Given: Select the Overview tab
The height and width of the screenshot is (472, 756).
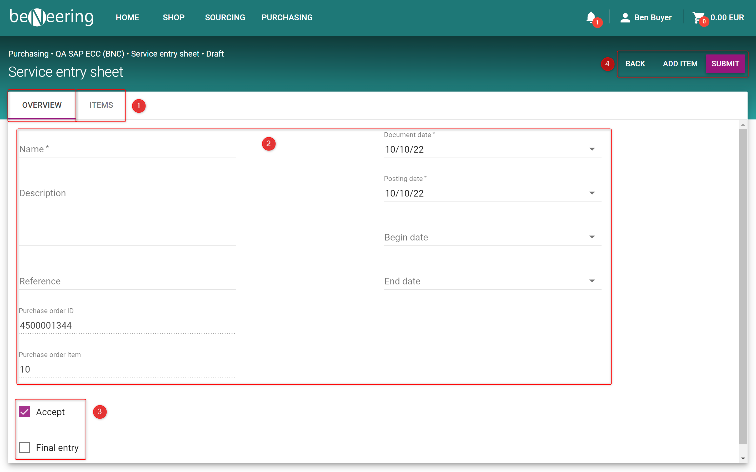Looking at the screenshot, I should click(x=42, y=105).
